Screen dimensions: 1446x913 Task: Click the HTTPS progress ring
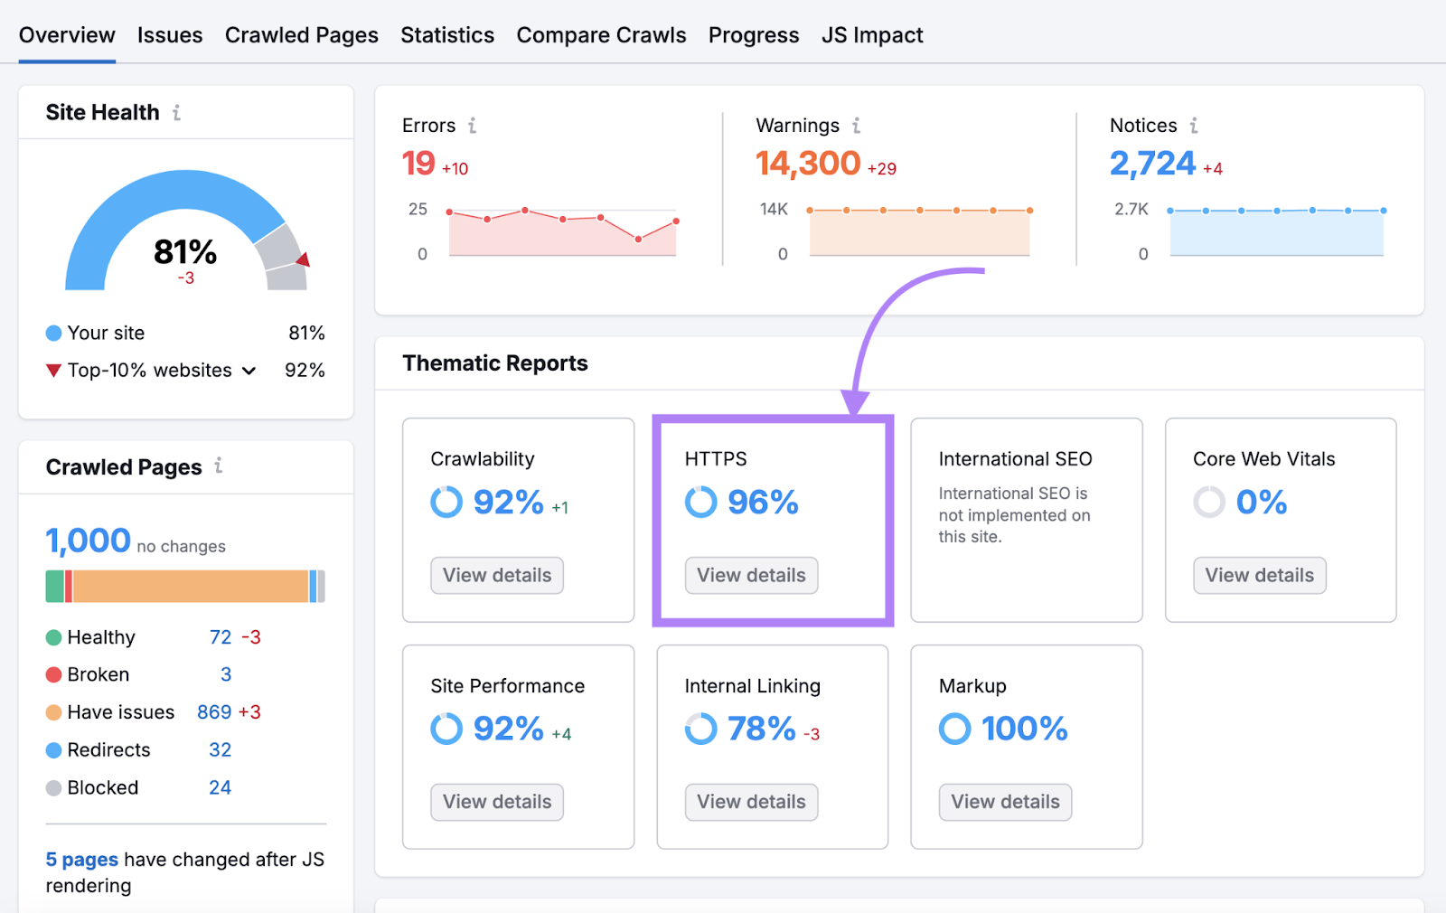700,503
